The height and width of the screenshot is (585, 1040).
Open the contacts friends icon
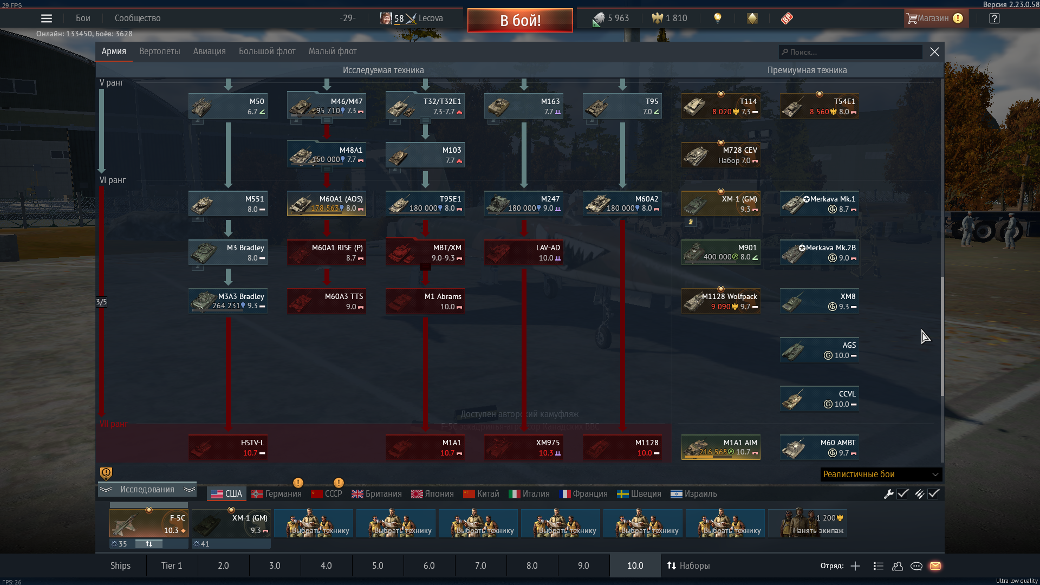click(x=898, y=566)
